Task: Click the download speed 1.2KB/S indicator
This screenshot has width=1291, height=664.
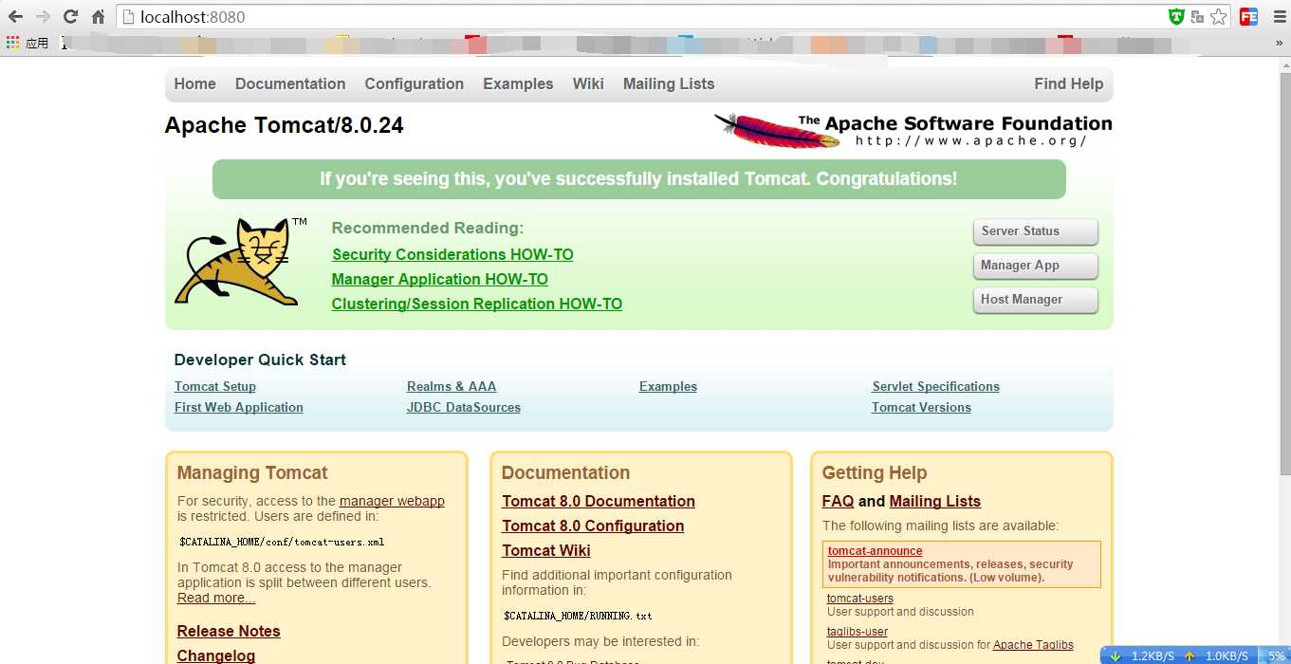Action: click(x=1140, y=655)
